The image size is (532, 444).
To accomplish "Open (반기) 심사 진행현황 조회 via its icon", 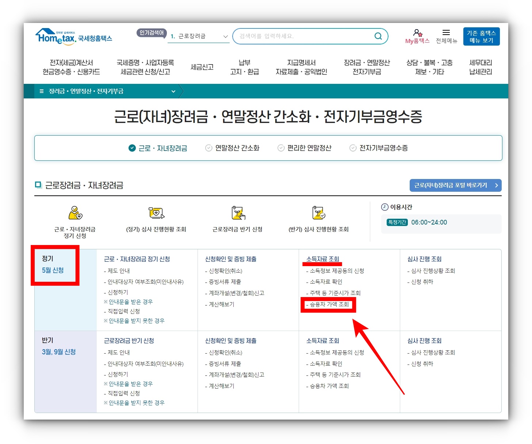I will point(318,213).
